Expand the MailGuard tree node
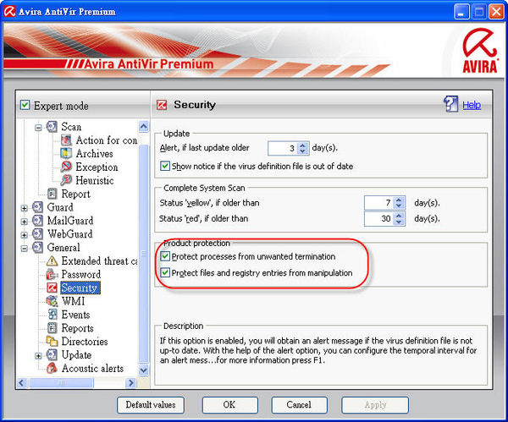 pos(24,222)
